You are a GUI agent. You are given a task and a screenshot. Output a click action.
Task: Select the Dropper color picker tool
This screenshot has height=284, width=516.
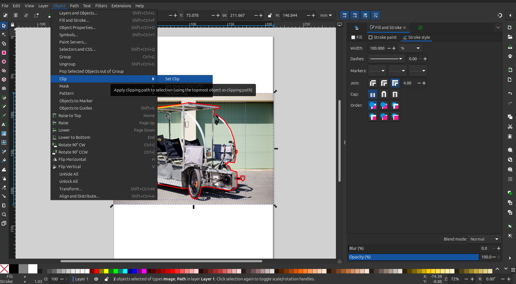coord(4,151)
